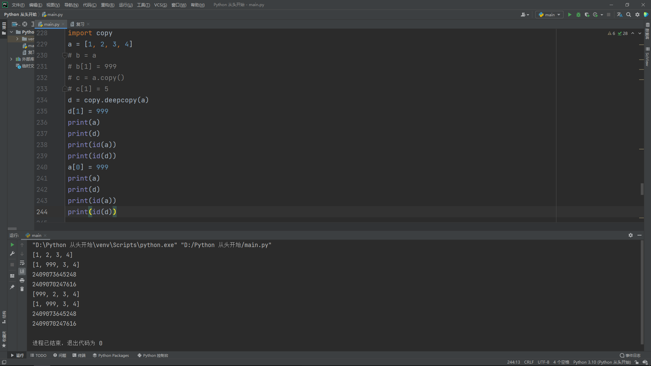The width and height of the screenshot is (651, 366).
Task: Toggle soft-wrap in run console
Action: click(x=22, y=263)
